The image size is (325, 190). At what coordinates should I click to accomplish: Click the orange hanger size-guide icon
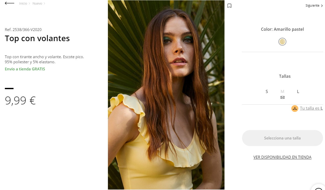(295, 108)
